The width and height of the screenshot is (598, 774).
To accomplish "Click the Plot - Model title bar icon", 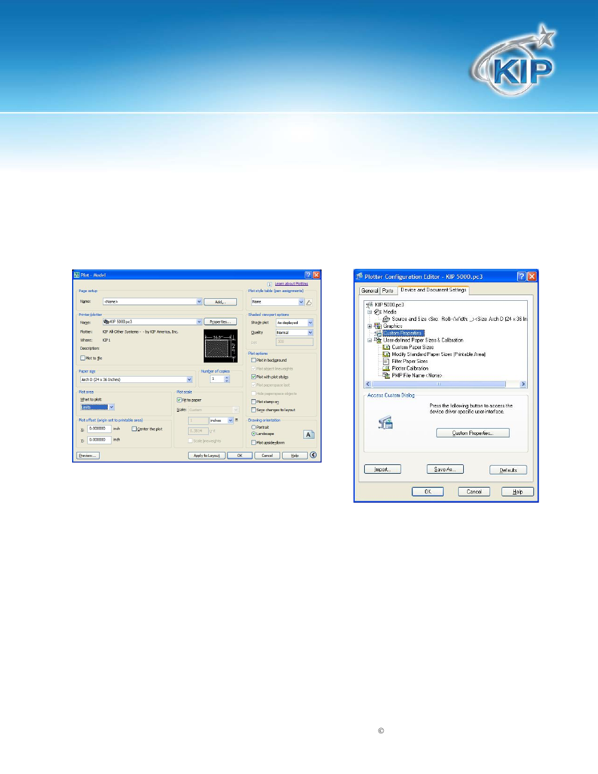I will pos(76,275).
